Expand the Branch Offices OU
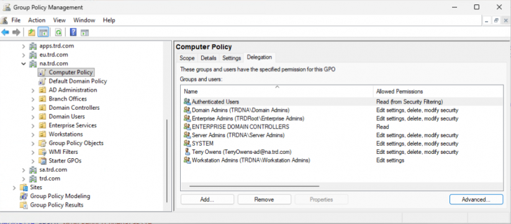511x224 pixels. tap(33, 99)
